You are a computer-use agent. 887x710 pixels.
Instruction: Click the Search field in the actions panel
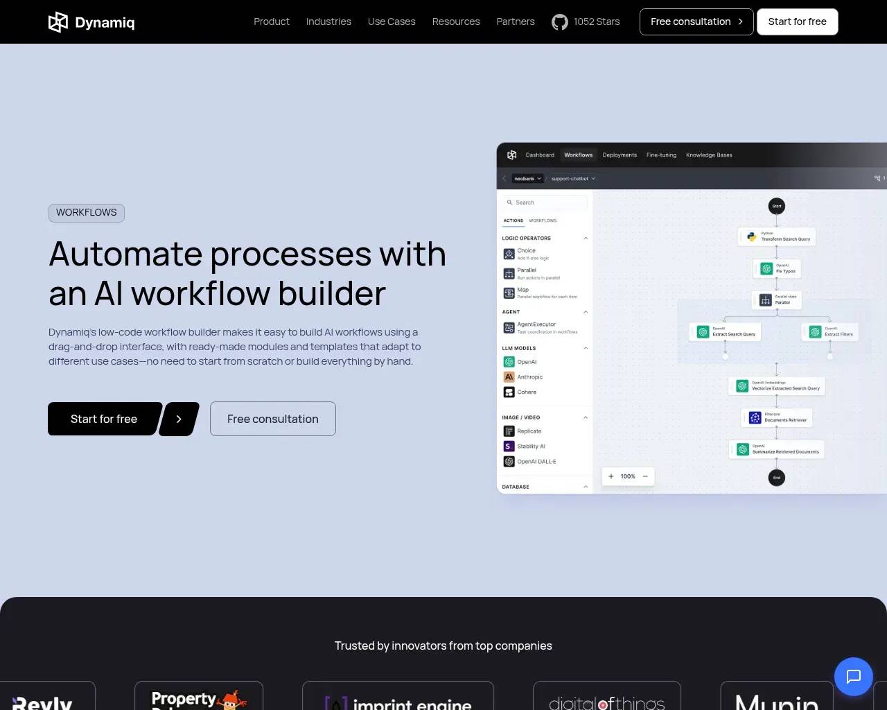(x=545, y=202)
